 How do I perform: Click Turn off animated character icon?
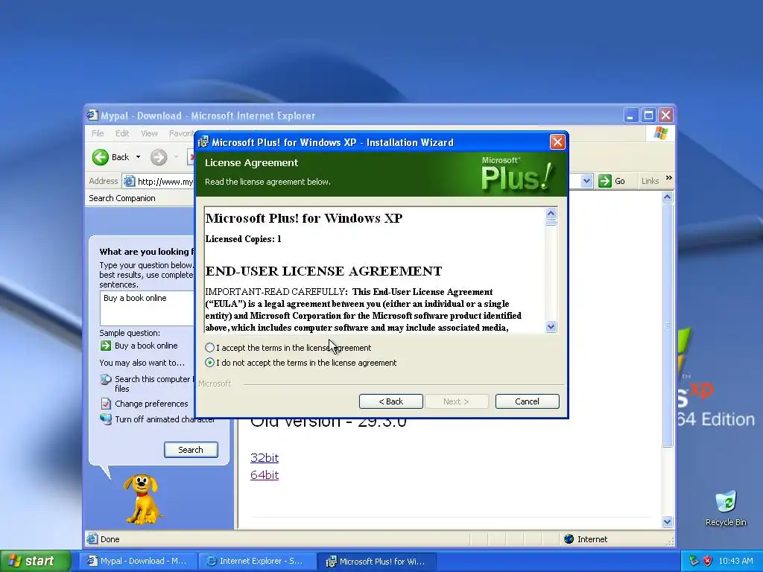(x=106, y=419)
